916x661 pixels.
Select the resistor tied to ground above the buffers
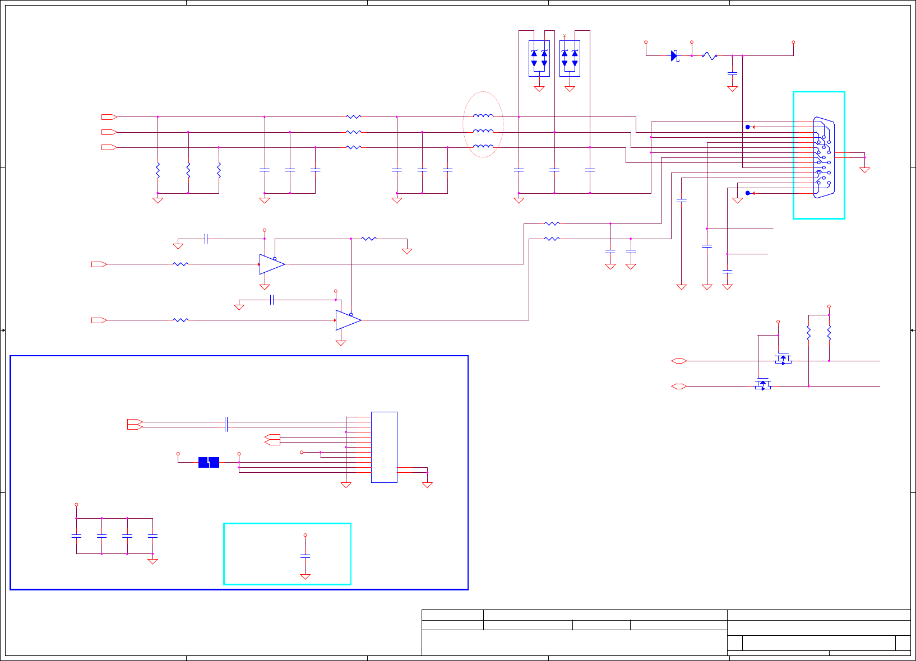point(369,239)
